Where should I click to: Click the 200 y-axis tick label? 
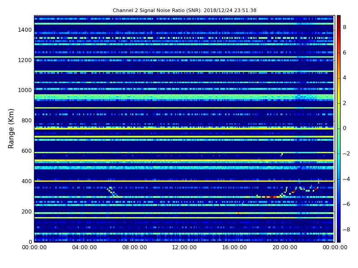(26, 211)
